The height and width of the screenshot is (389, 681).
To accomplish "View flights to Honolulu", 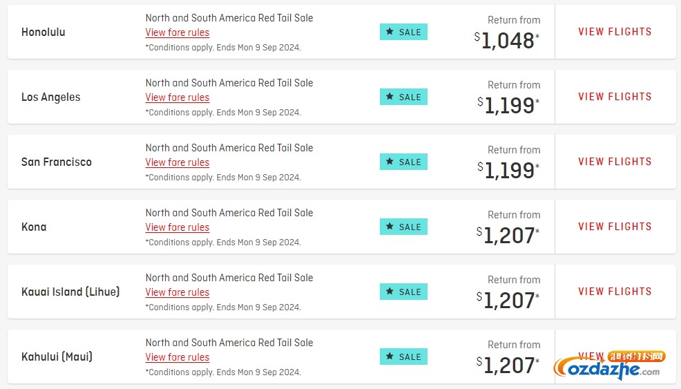I will click(x=615, y=32).
